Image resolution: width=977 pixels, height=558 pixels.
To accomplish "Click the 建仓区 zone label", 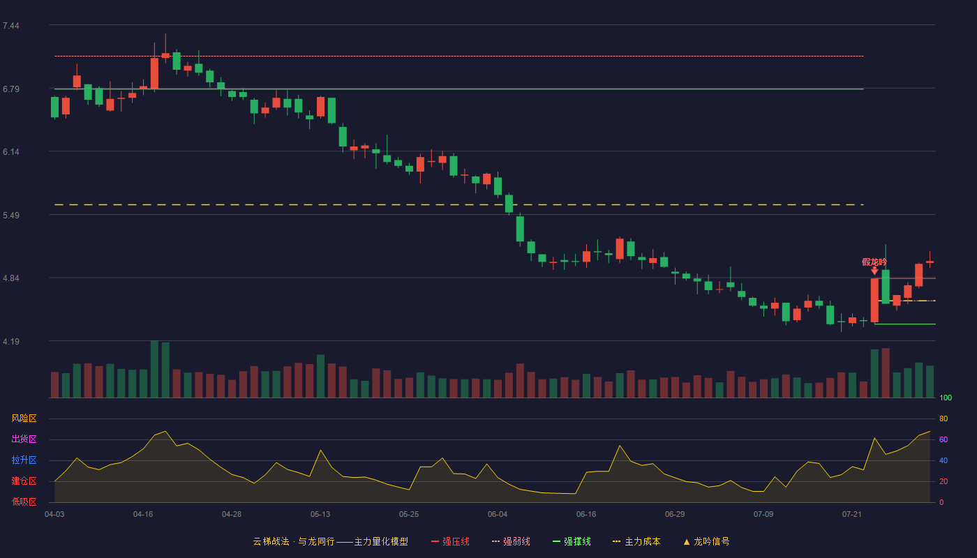I will click(24, 481).
